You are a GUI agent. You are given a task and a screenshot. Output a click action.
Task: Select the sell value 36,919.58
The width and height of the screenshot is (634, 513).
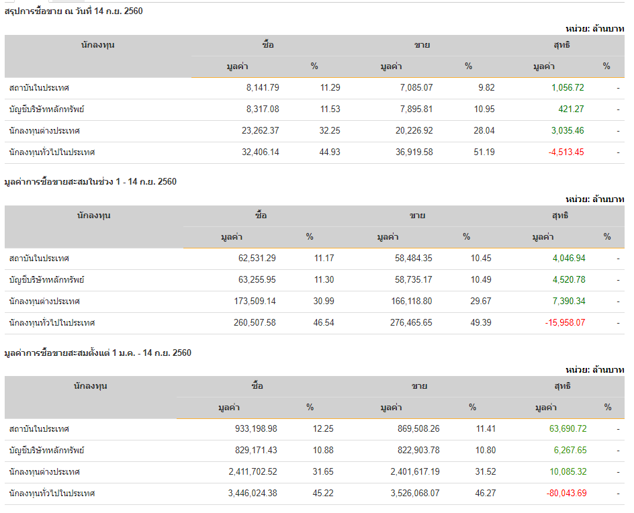pyautogui.click(x=414, y=152)
